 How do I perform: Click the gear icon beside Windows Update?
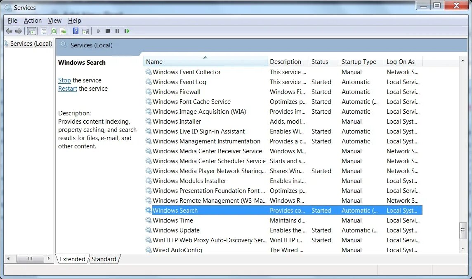pyautogui.click(x=149, y=230)
